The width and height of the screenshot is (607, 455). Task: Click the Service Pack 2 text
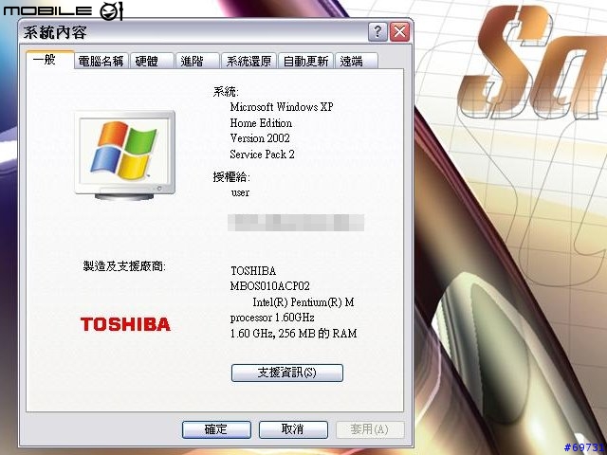262,155
